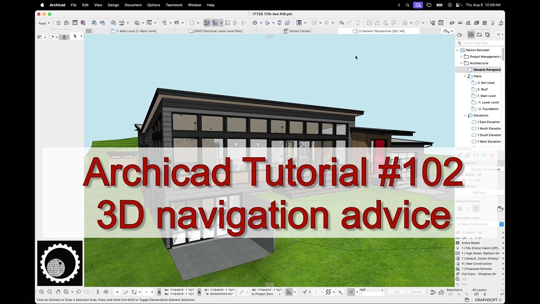The image size is (540, 304).
Task: Click the Fit in Window zoom icon
Action: click(x=66, y=292)
